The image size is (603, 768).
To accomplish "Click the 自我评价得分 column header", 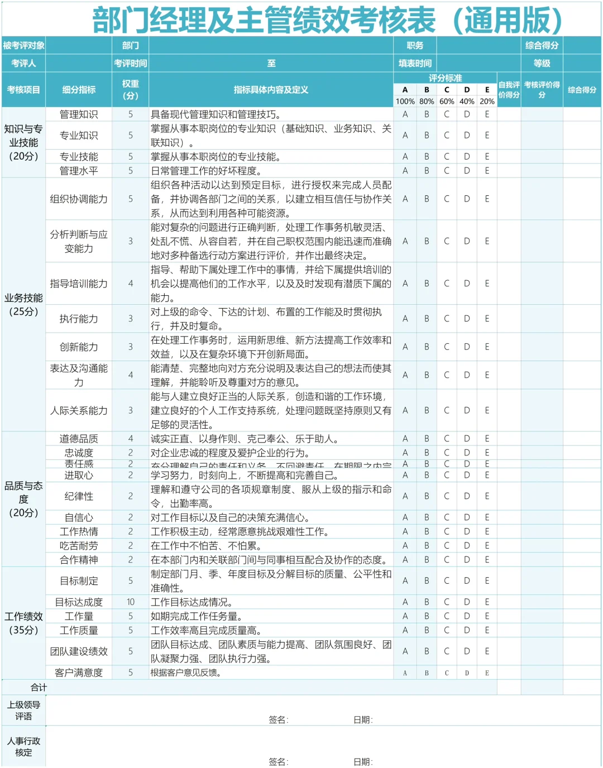I will [509, 89].
